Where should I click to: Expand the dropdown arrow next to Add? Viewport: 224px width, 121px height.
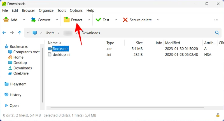24,20
